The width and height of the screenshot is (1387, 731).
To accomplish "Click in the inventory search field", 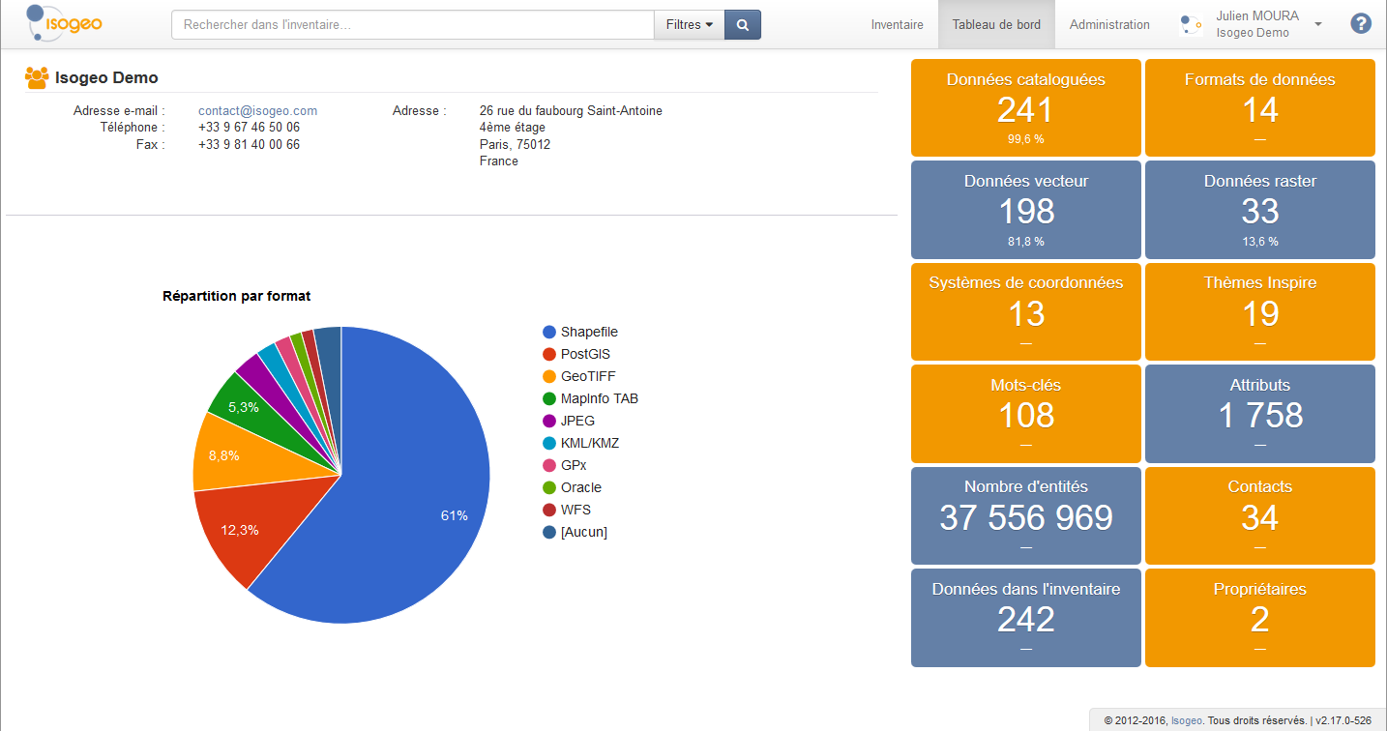I will 413,25.
